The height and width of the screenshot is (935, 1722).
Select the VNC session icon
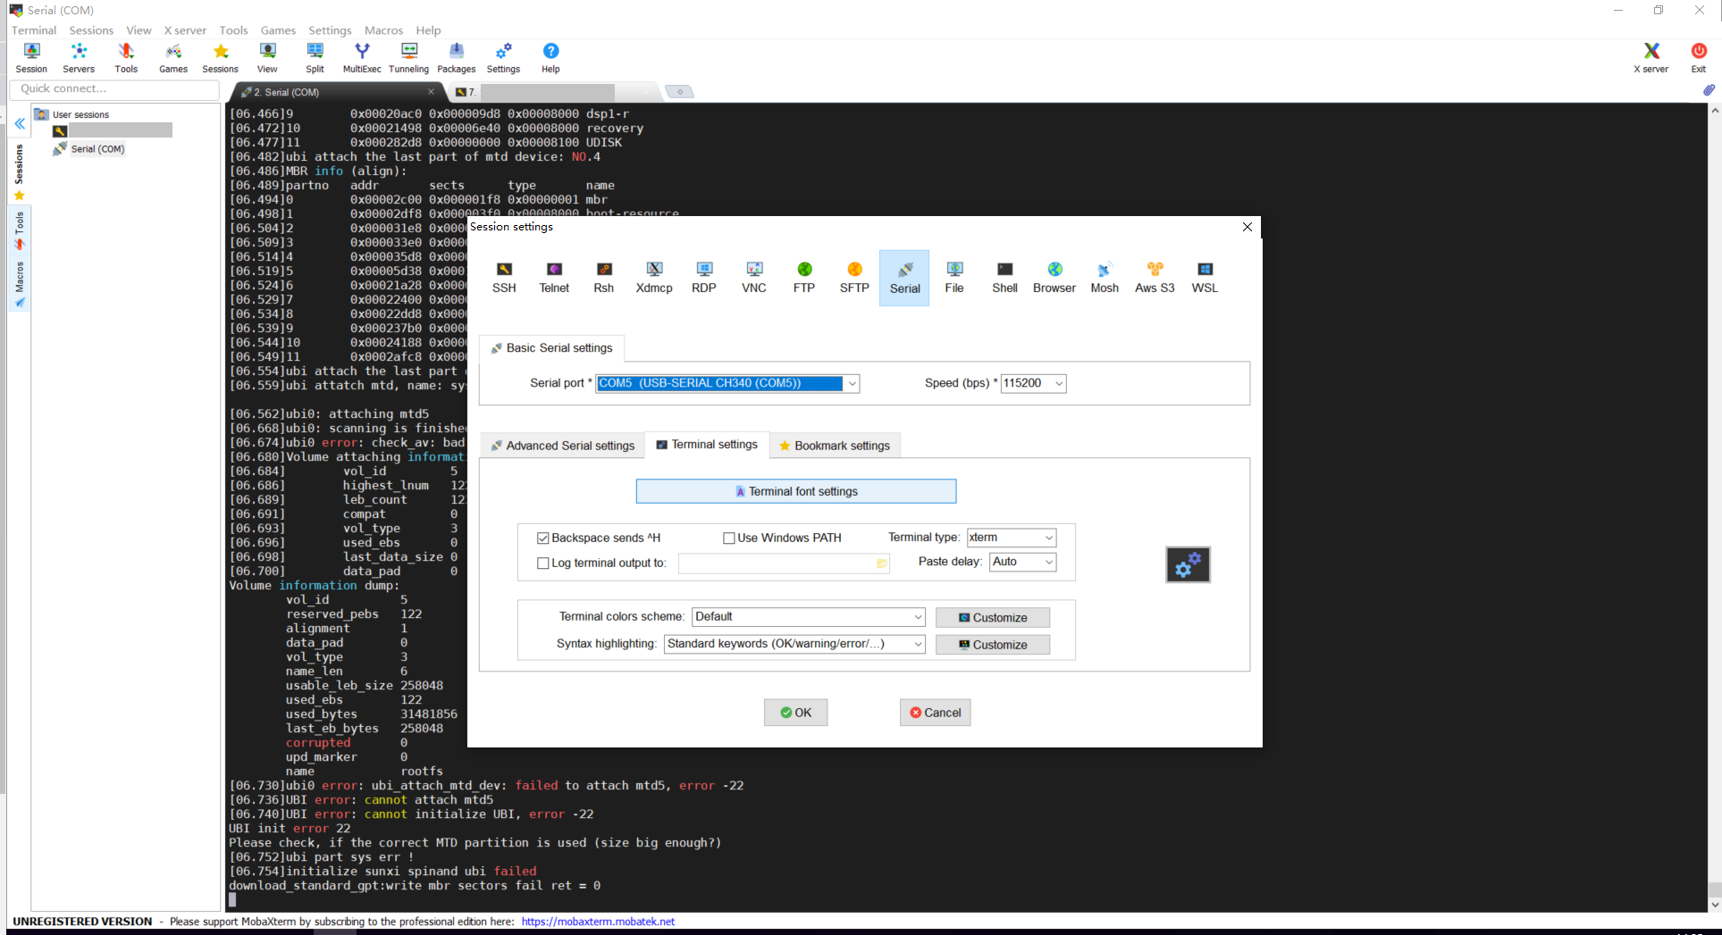point(753,277)
